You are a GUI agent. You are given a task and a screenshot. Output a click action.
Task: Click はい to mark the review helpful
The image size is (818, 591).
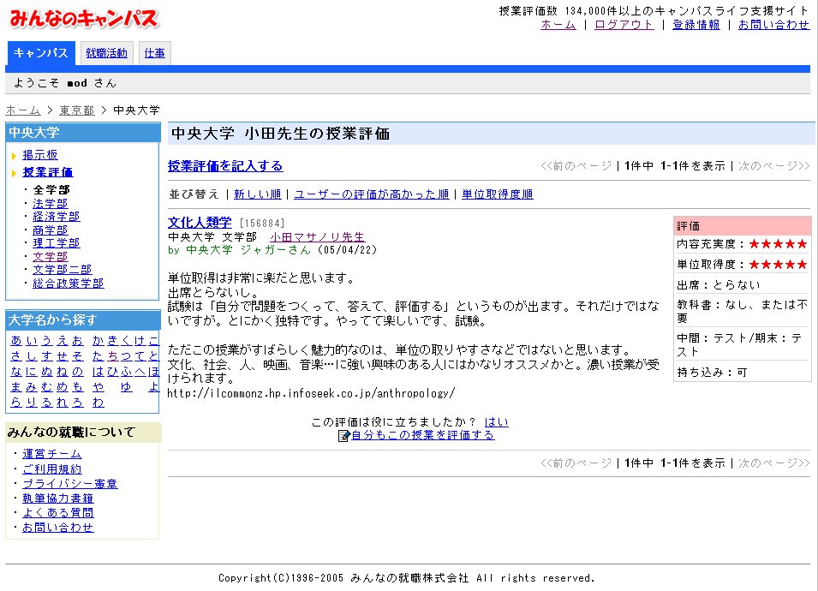click(x=496, y=422)
